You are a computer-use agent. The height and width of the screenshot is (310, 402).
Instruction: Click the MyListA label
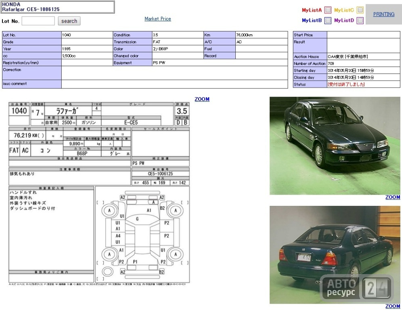click(x=312, y=10)
